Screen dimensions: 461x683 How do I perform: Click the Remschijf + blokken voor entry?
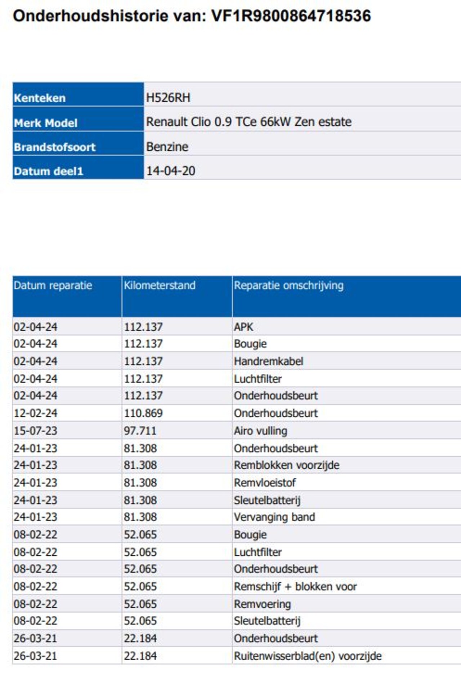(x=295, y=587)
